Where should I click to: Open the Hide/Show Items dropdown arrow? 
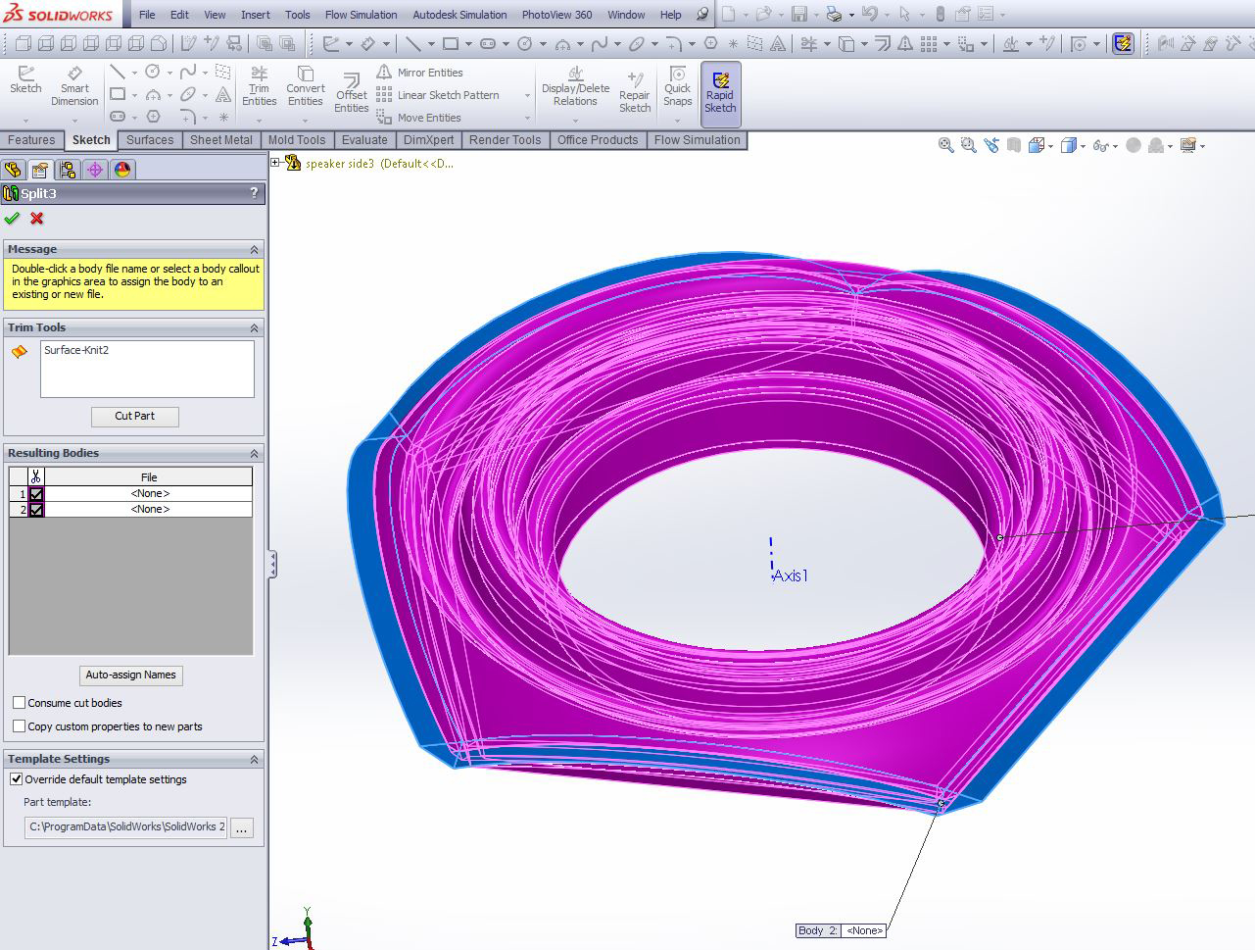[1115, 146]
